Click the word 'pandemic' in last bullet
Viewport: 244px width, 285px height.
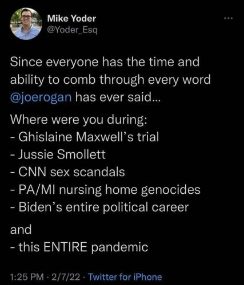coord(120,247)
